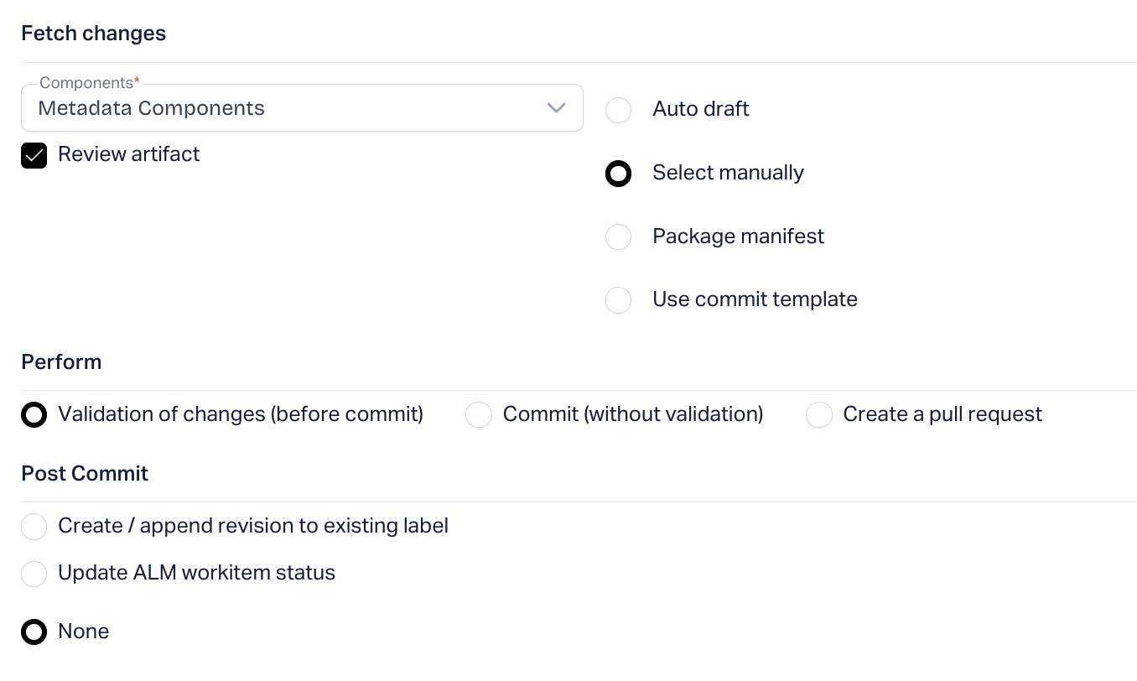
Task: Select the Auto draft radio button
Action: point(619,110)
